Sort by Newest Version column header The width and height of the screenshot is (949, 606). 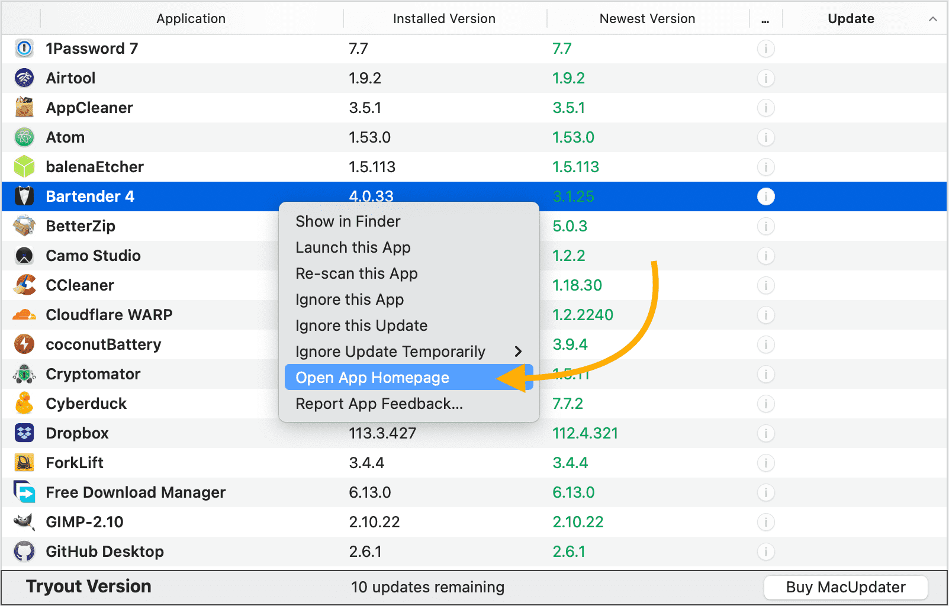click(648, 19)
